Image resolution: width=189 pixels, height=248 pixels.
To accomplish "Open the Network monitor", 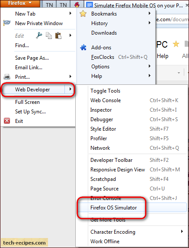I will (x=131, y=148).
